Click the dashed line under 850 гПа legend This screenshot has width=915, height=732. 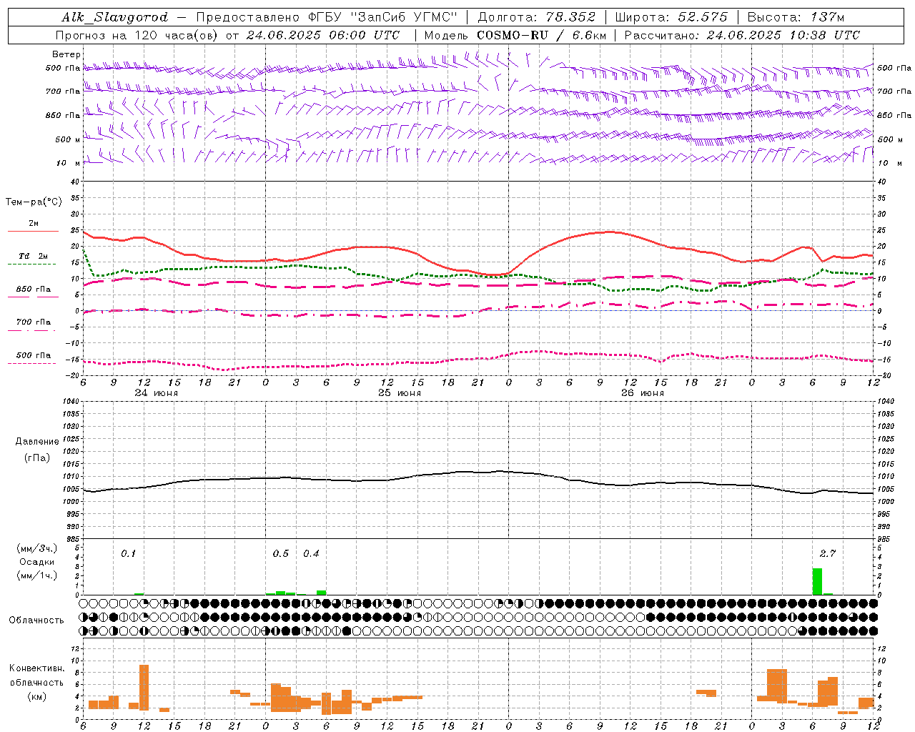tap(33, 297)
